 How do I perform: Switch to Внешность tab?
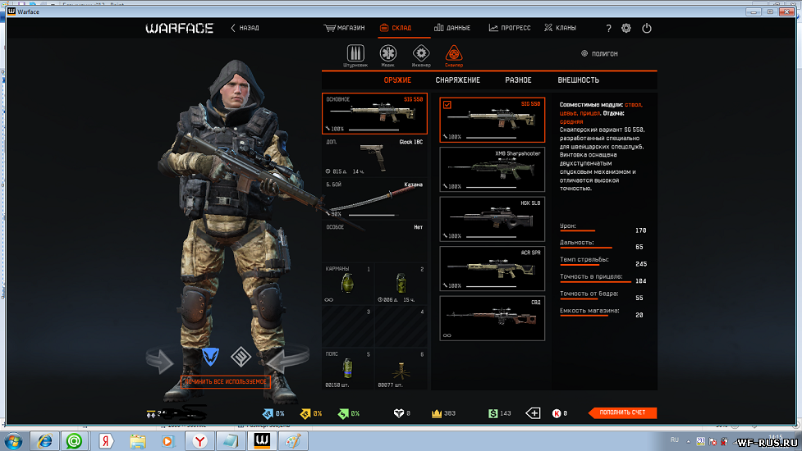click(579, 80)
